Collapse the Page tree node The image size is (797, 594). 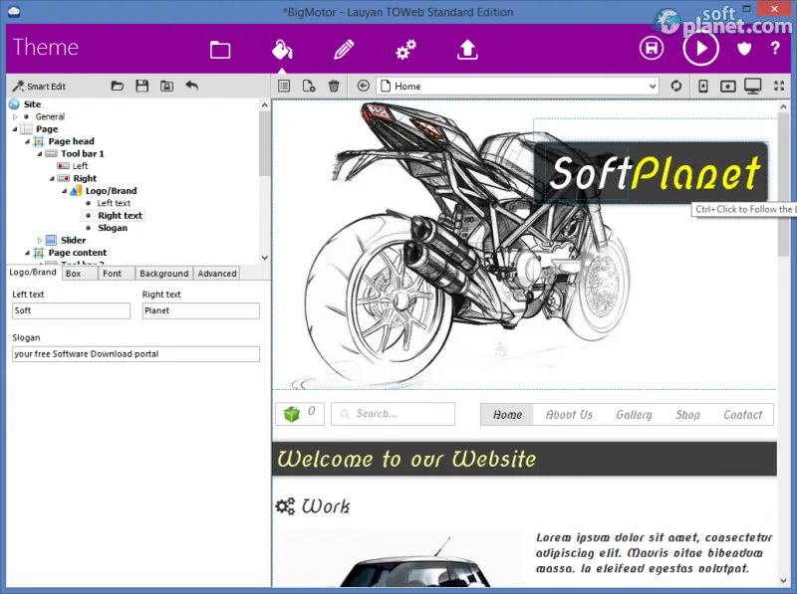[x=15, y=129]
